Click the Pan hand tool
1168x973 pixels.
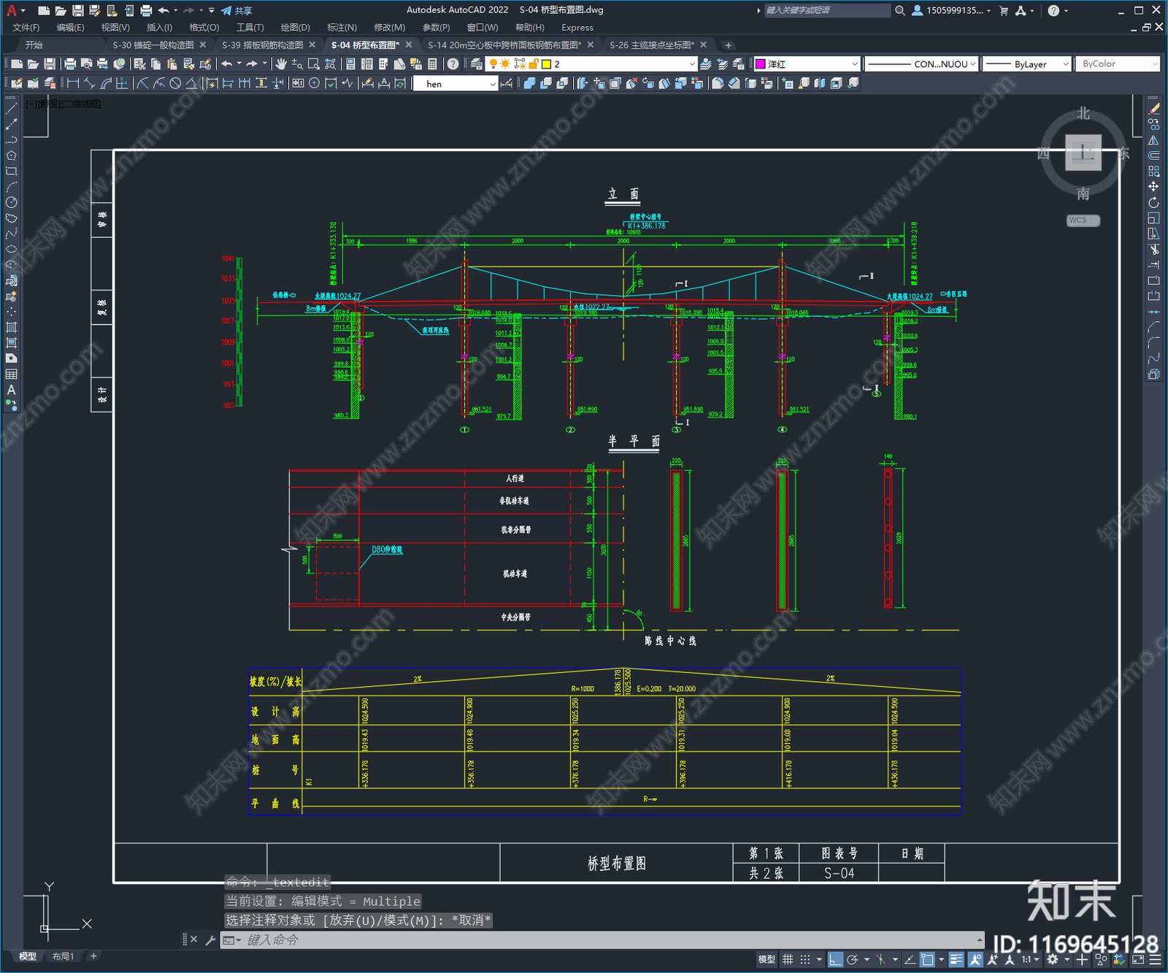[x=281, y=64]
